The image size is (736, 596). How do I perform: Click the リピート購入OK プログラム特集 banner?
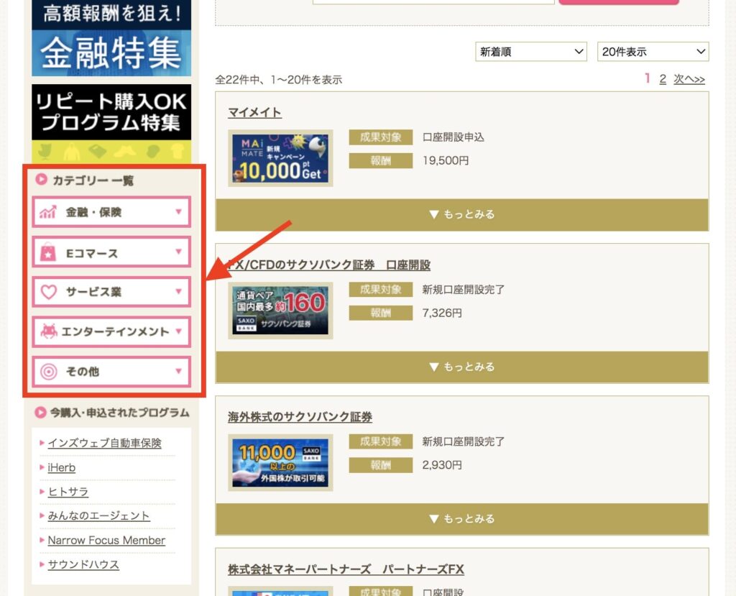point(111,124)
